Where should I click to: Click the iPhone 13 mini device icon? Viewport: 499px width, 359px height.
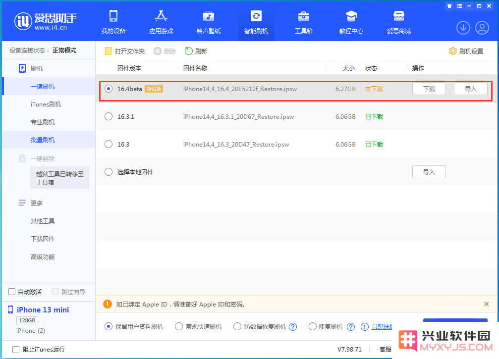coord(10,309)
